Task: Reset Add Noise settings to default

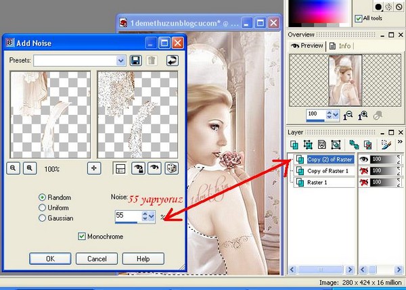Action: 172,61
